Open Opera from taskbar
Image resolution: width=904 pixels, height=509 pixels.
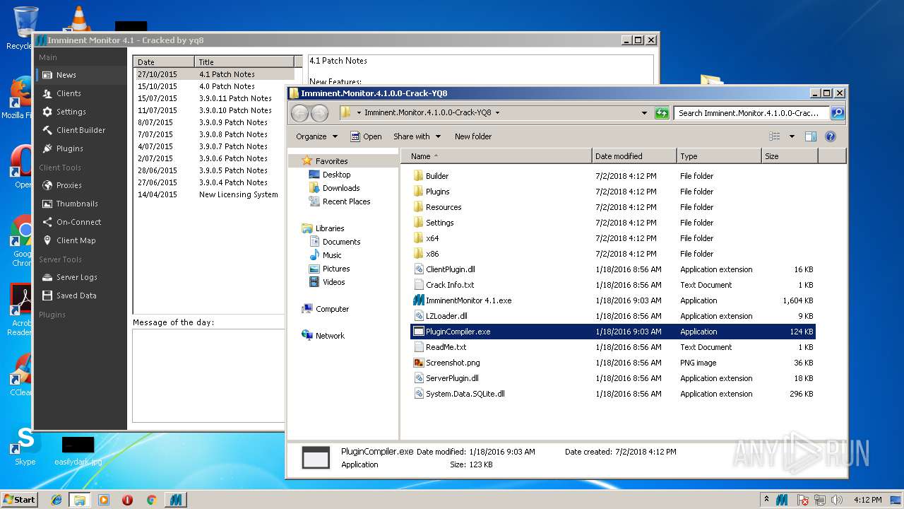[127, 500]
